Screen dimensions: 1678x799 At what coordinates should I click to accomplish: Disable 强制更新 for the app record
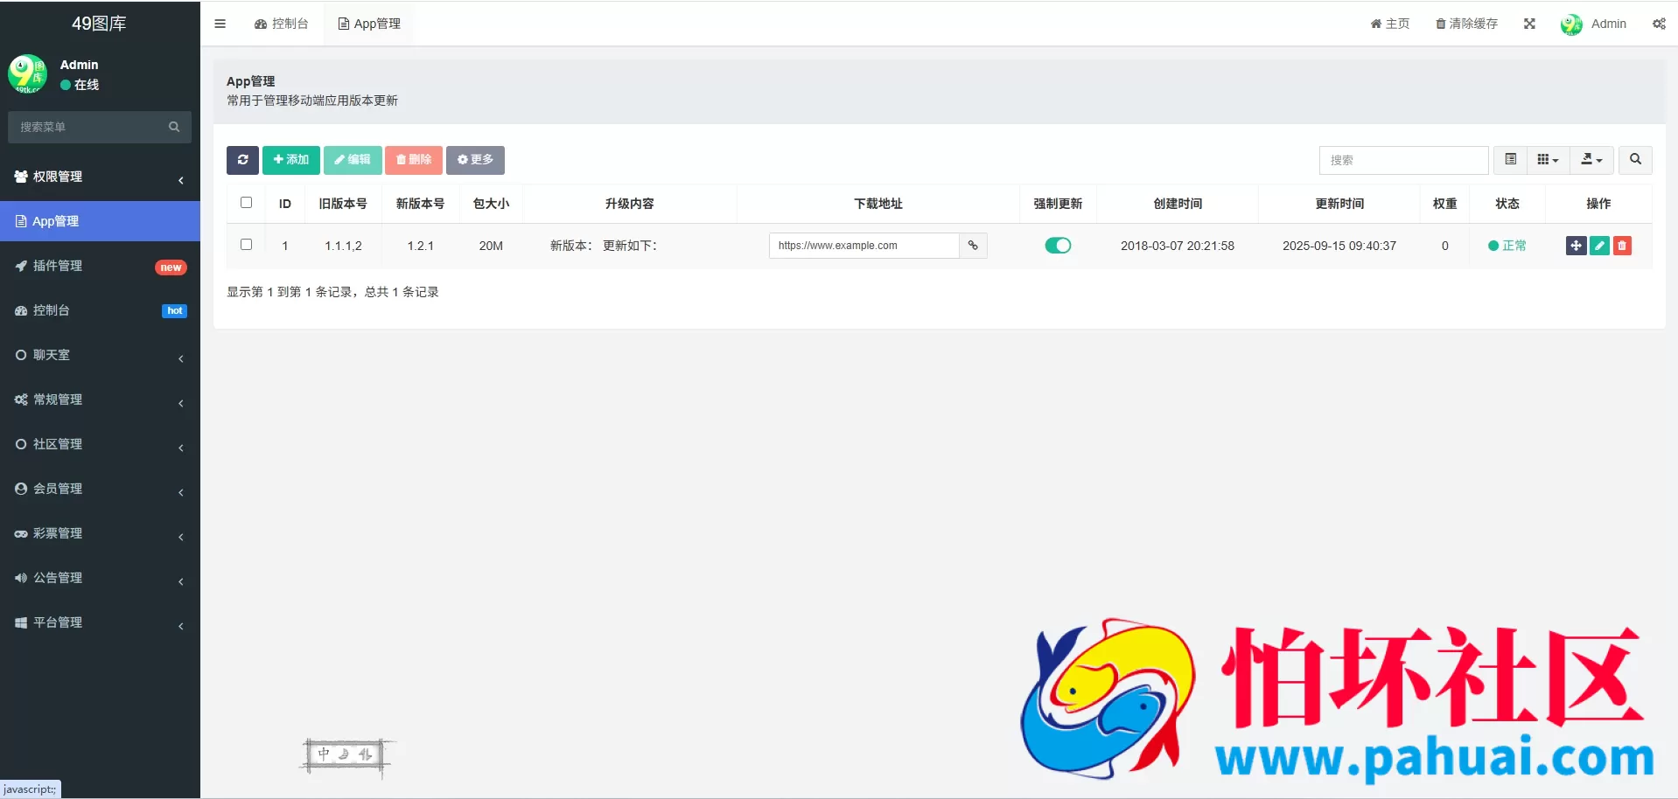click(x=1058, y=246)
